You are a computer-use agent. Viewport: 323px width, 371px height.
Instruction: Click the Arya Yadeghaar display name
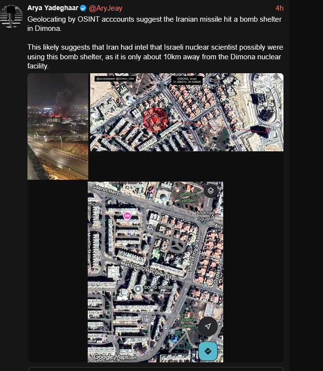click(x=53, y=8)
